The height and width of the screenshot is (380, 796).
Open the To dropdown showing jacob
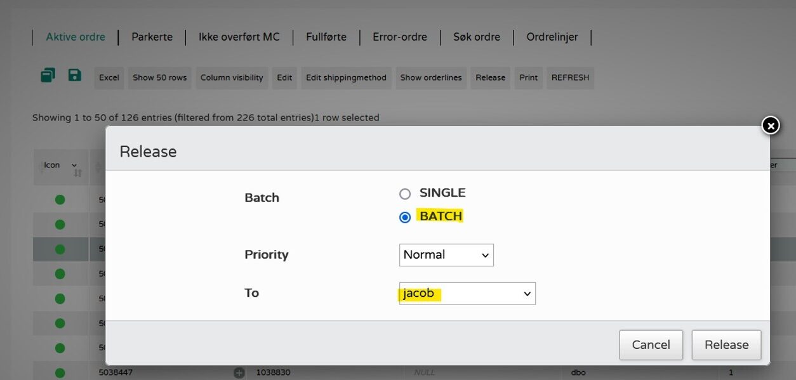point(467,294)
